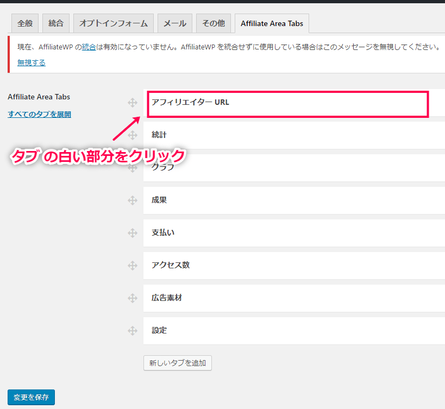The image size is (445, 409).
Task: Click the move handle for the 支払い row
Action: click(133, 233)
